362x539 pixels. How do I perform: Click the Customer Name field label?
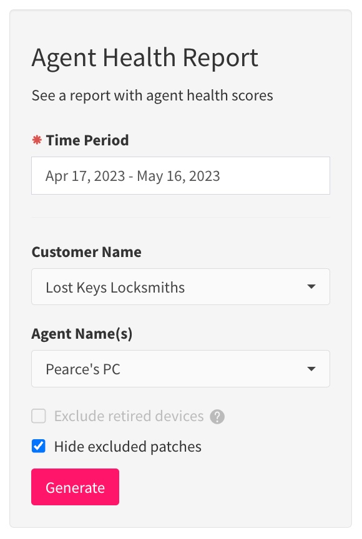coord(86,252)
